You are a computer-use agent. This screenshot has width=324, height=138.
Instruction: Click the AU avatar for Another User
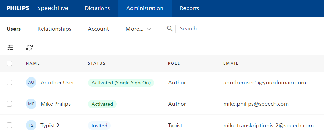(x=31, y=82)
